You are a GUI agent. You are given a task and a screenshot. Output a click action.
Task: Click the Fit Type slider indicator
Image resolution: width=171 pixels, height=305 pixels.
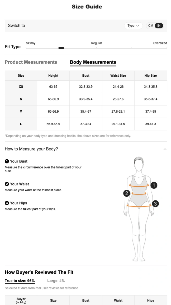[61, 48]
